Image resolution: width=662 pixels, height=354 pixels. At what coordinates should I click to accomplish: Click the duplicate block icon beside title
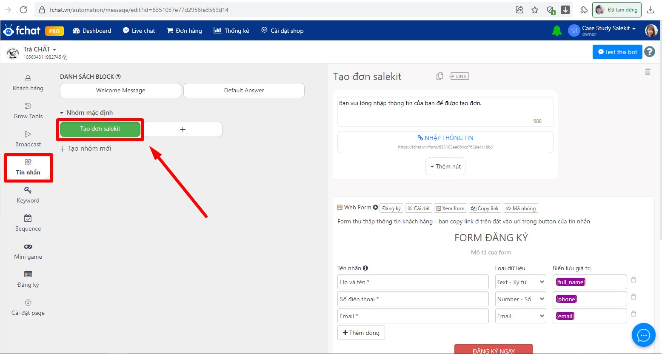click(440, 76)
